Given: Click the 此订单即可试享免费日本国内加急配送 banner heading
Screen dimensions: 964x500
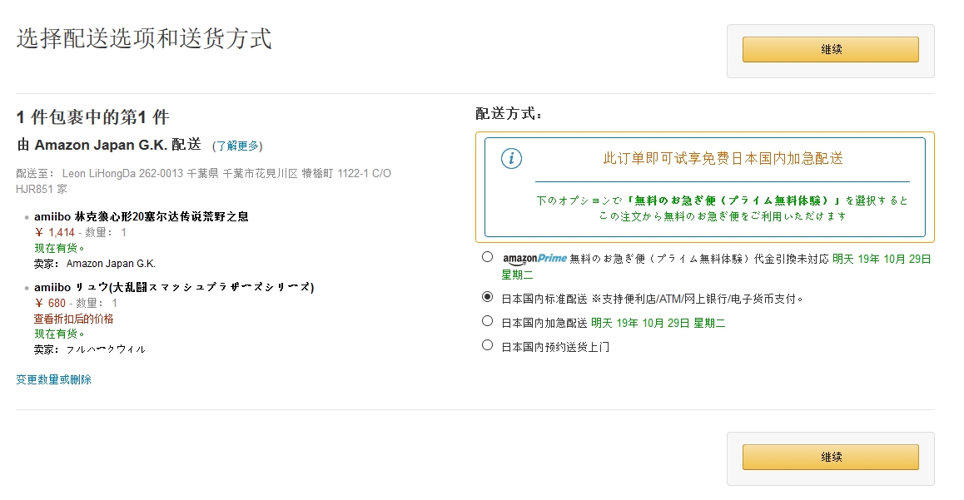Looking at the screenshot, I should coord(723,158).
